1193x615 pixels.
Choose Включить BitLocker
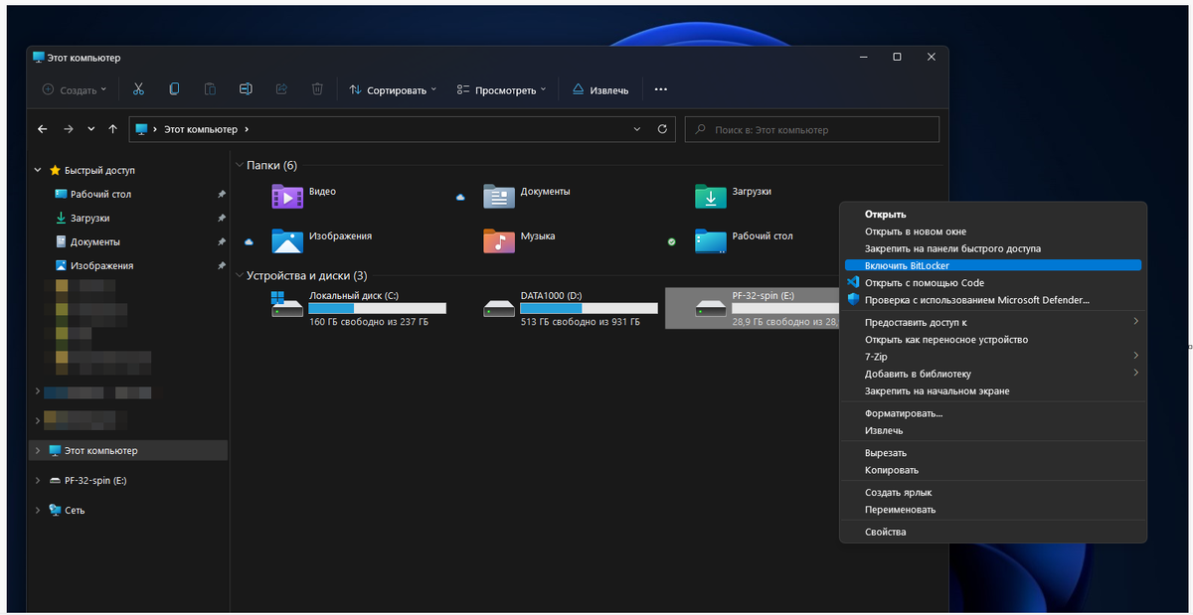tap(992, 265)
